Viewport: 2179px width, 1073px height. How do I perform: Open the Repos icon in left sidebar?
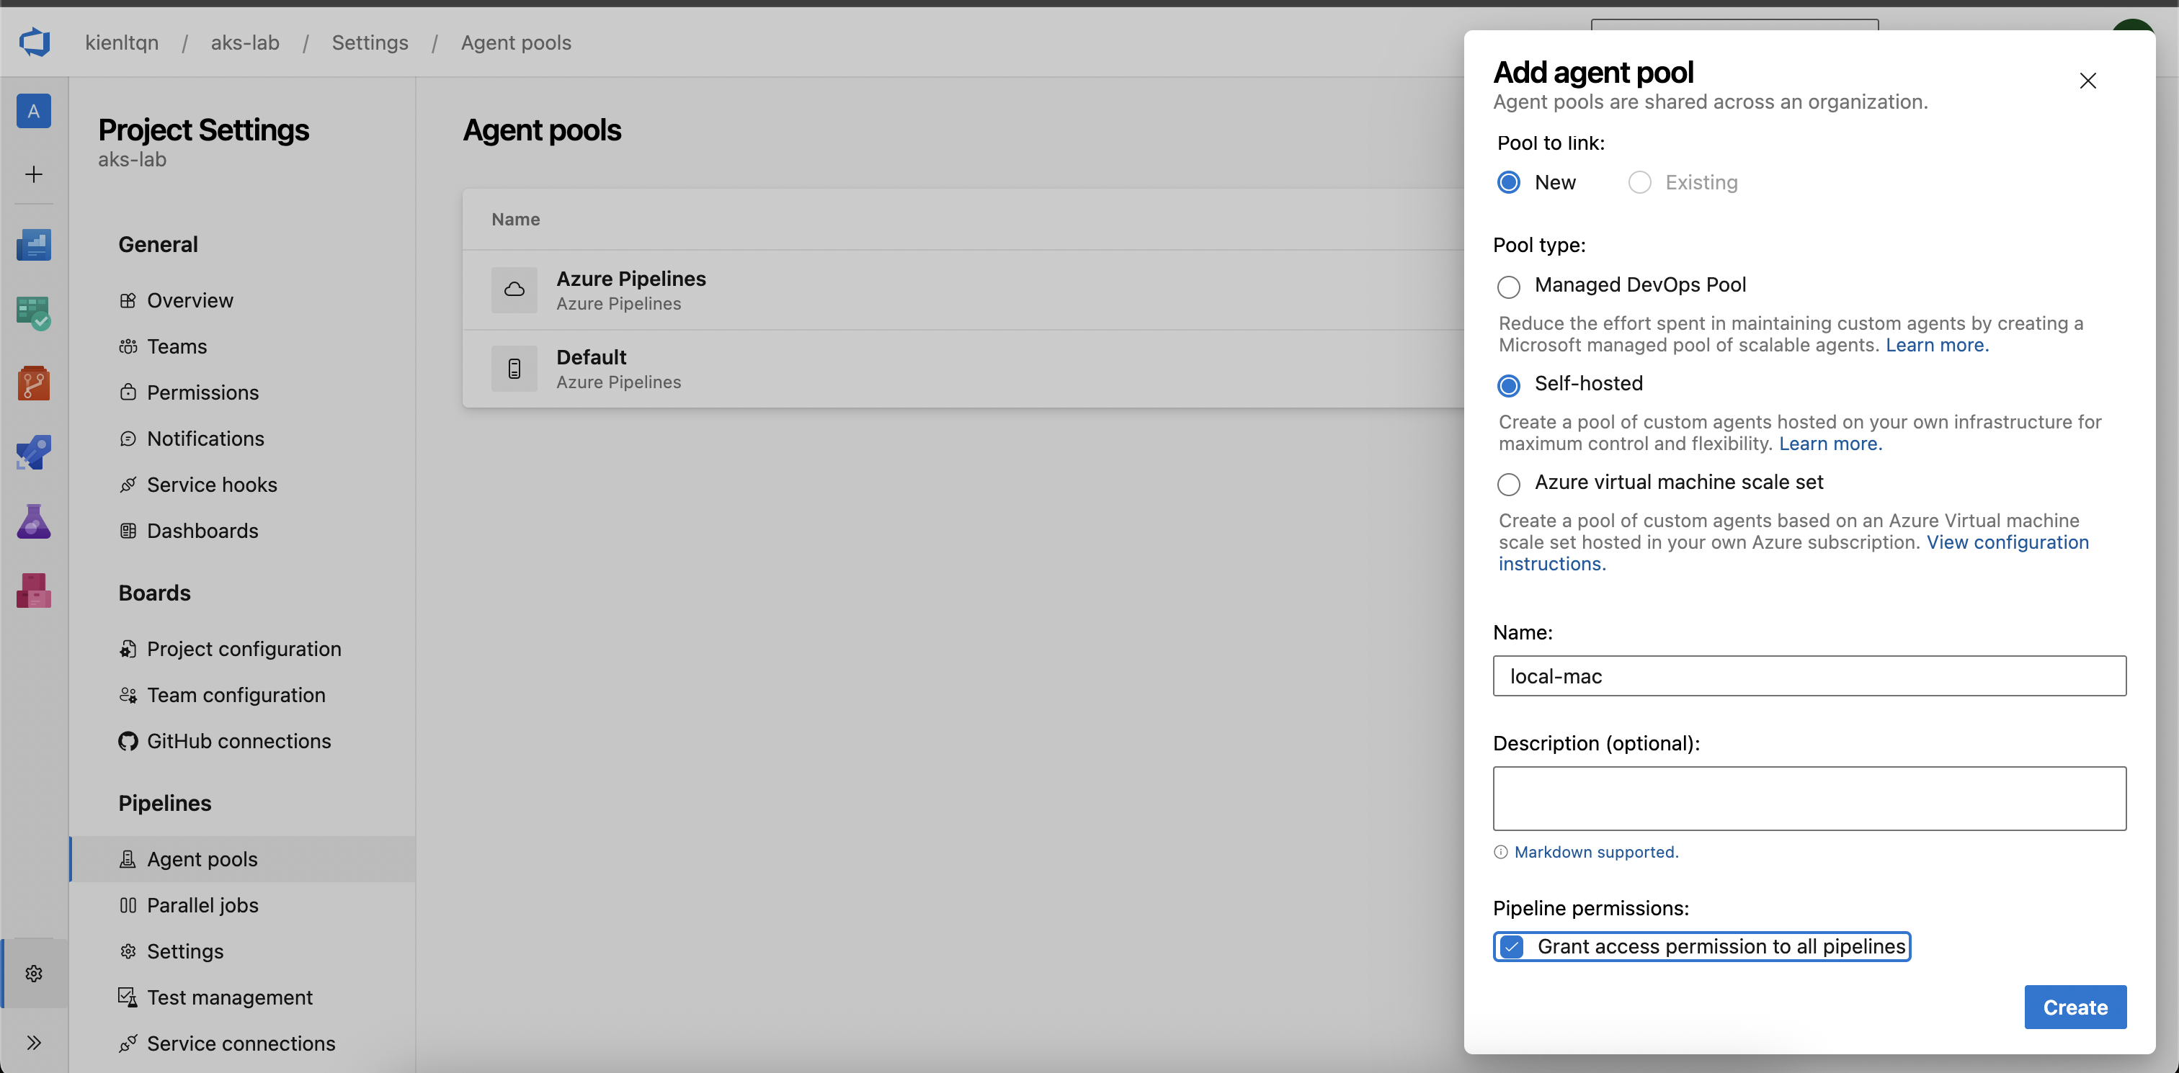(34, 383)
